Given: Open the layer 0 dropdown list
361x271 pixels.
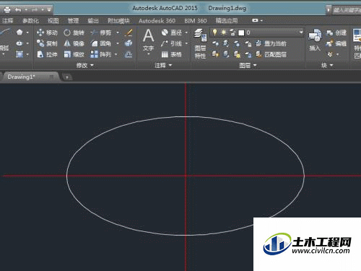Looking at the screenshot, I should [x=300, y=33].
